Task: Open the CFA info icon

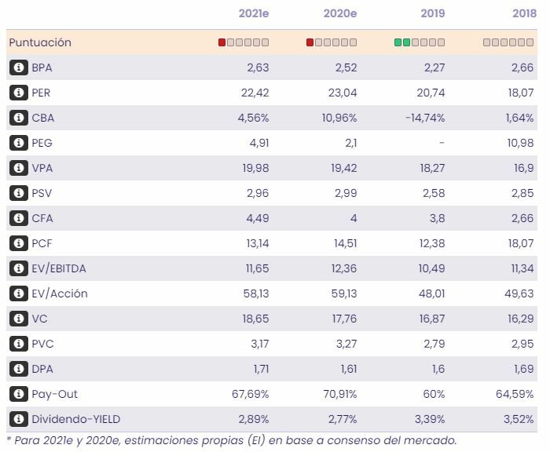Action: coord(18,218)
